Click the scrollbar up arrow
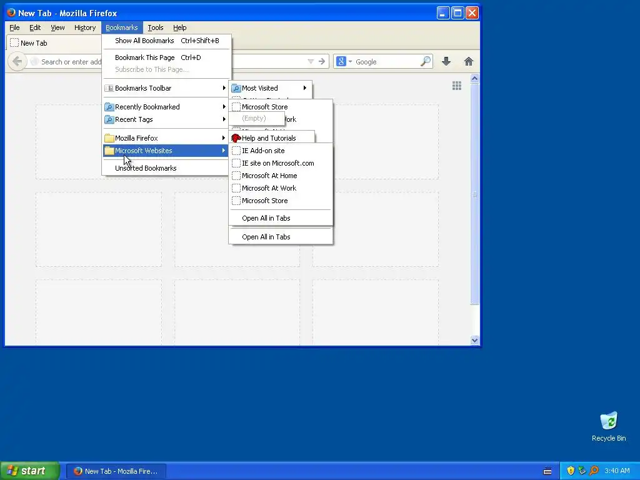Image resolution: width=640 pixels, height=480 pixels. (474, 78)
